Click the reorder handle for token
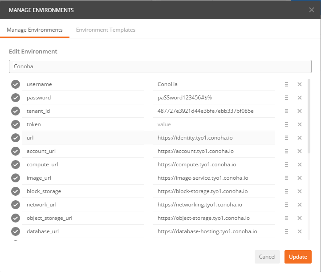Image resolution: width=321 pixels, height=272 pixels. click(x=286, y=124)
